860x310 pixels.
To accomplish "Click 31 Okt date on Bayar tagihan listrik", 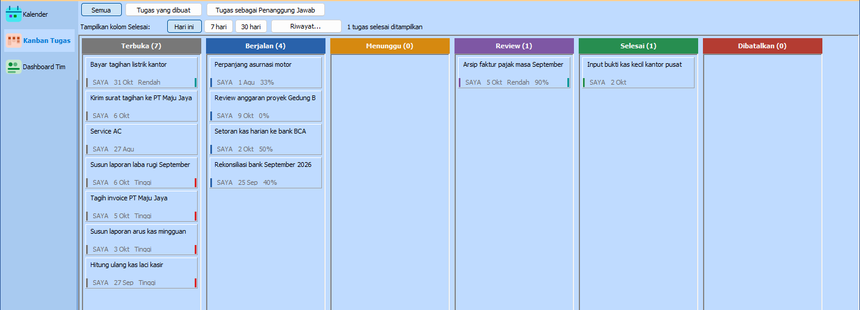I will (x=123, y=82).
